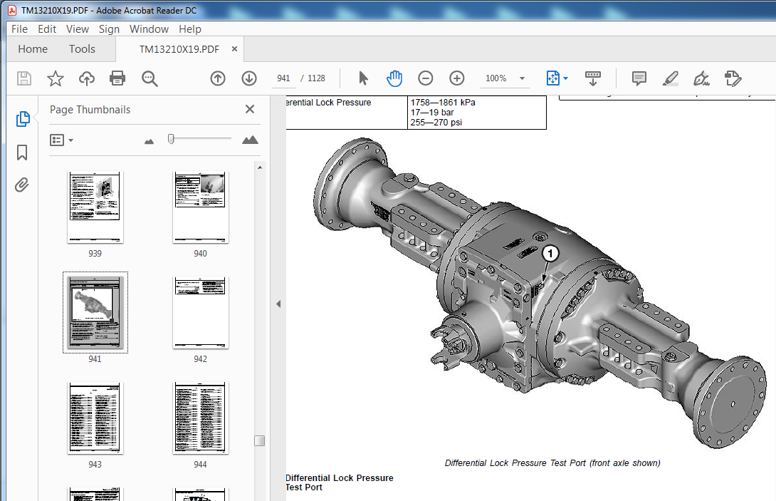
Task: Select page 943 thumbnail
Action: [95, 418]
